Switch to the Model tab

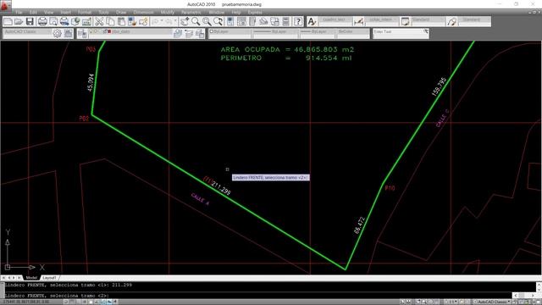click(x=31, y=278)
